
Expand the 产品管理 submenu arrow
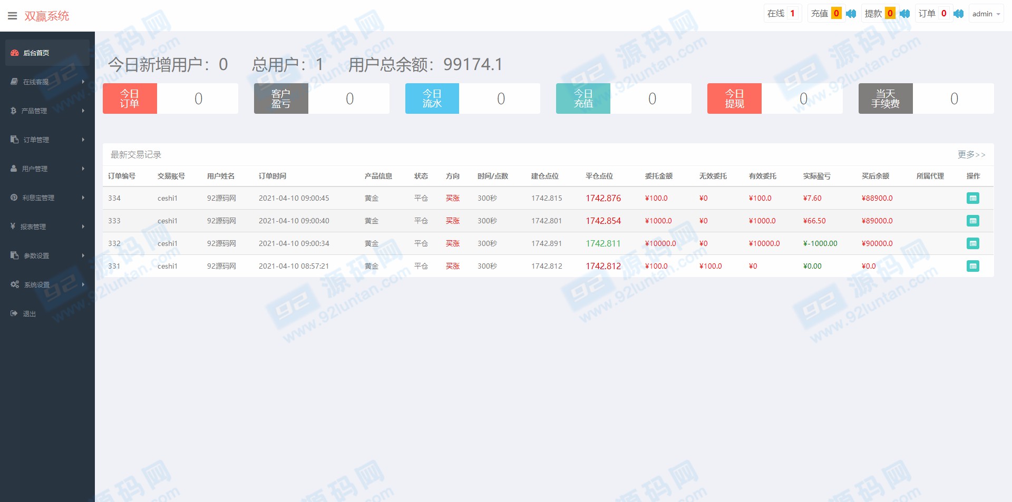(x=83, y=111)
